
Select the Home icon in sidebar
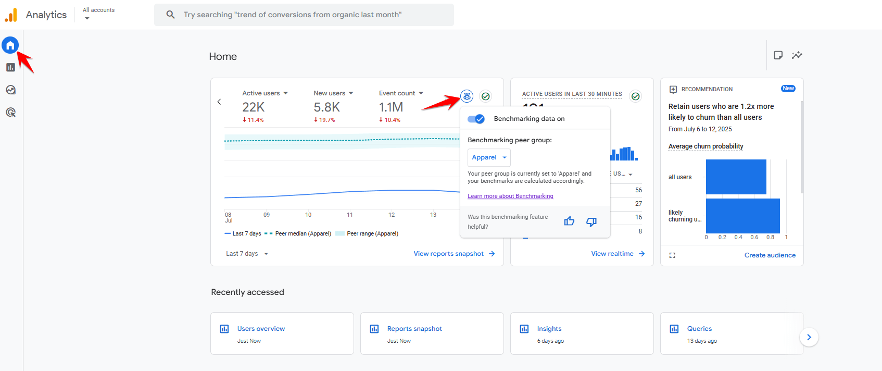click(10, 45)
